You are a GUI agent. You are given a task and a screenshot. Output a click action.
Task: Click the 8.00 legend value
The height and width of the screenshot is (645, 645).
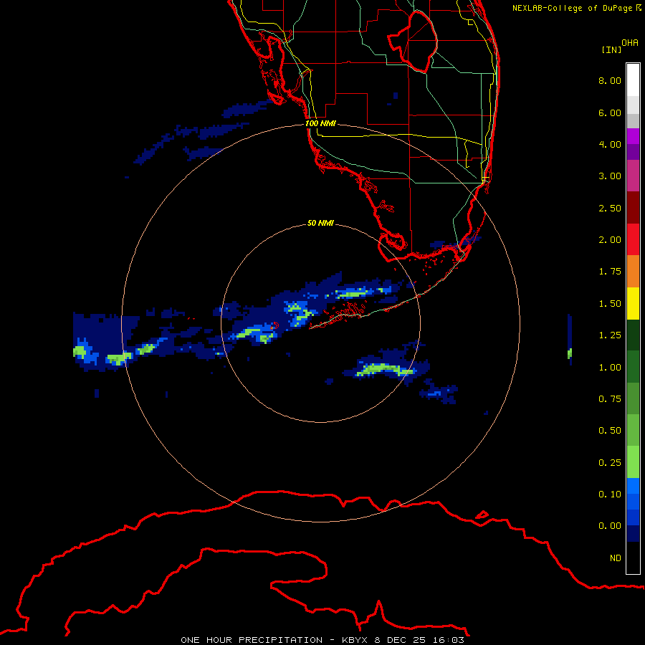(x=610, y=80)
